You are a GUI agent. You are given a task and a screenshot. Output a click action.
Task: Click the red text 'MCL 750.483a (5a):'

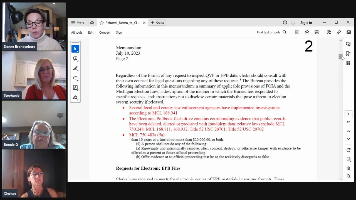pyautogui.click(x=147, y=135)
